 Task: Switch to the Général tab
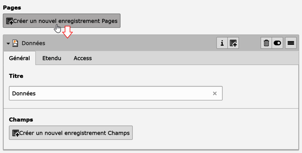[x=19, y=58]
